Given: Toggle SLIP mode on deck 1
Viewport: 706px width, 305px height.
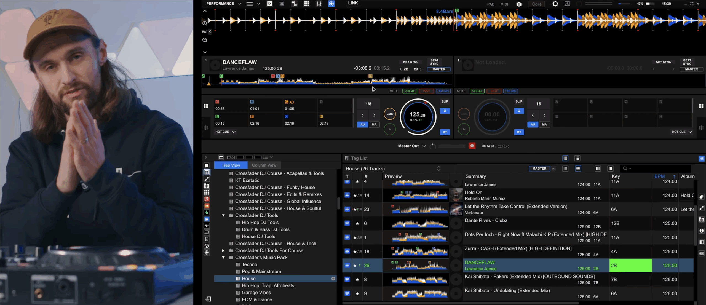Looking at the screenshot, I should point(445,101).
